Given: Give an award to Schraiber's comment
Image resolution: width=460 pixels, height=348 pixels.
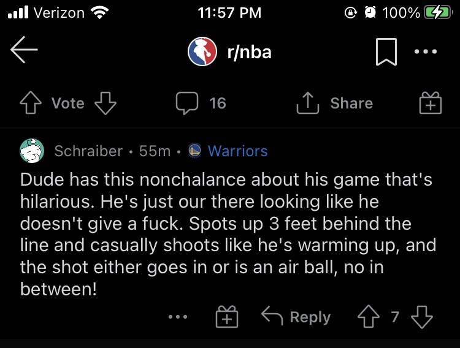Looking at the screenshot, I should (x=227, y=317).
